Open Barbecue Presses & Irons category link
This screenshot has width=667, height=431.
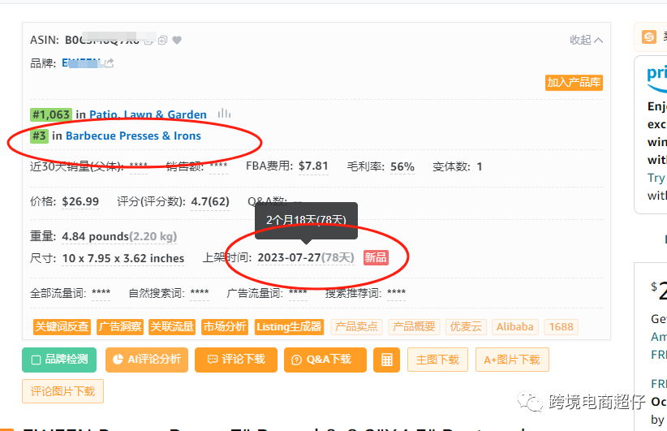[133, 136]
